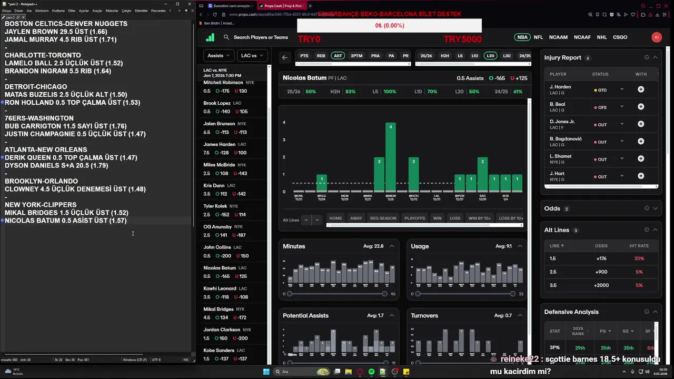Select the H2H range filter
Viewport: 674px width, 379px height.
click(445, 56)
